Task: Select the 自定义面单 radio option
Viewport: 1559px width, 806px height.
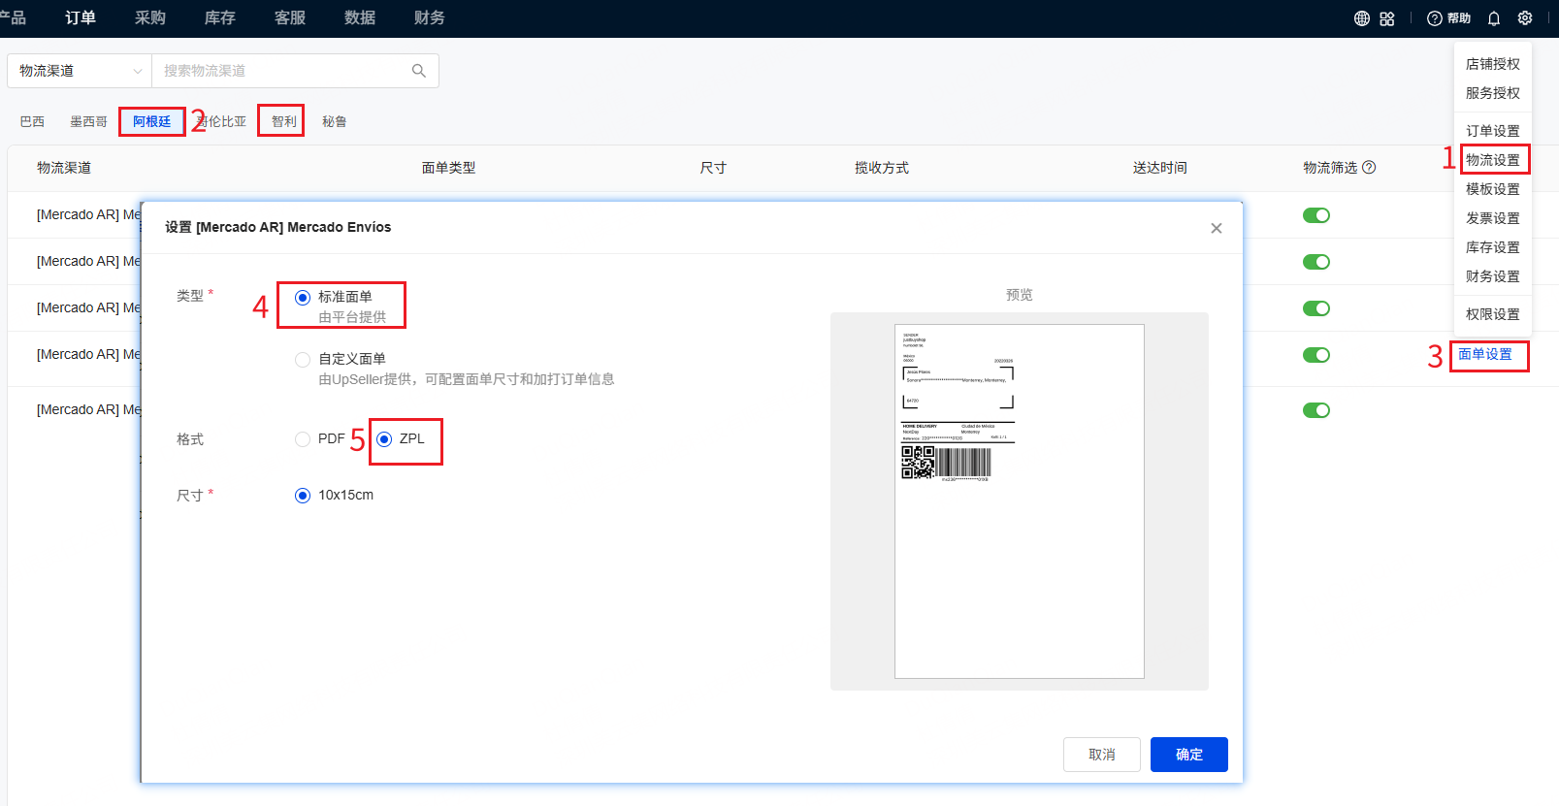Action: tap(303, 360)
